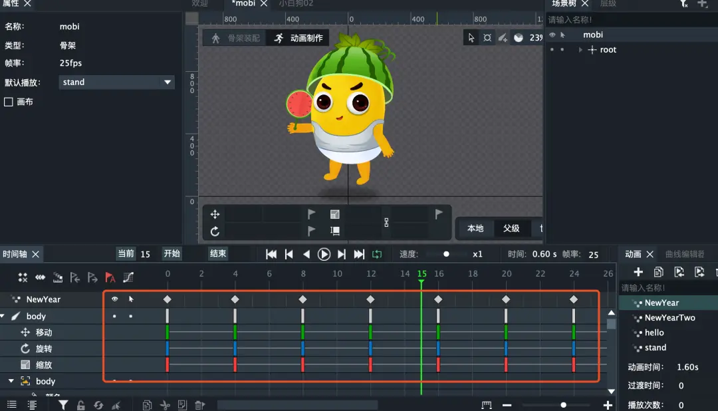Collapse the body image layer in timeline
718x411 pixels.
click(11, 381)
